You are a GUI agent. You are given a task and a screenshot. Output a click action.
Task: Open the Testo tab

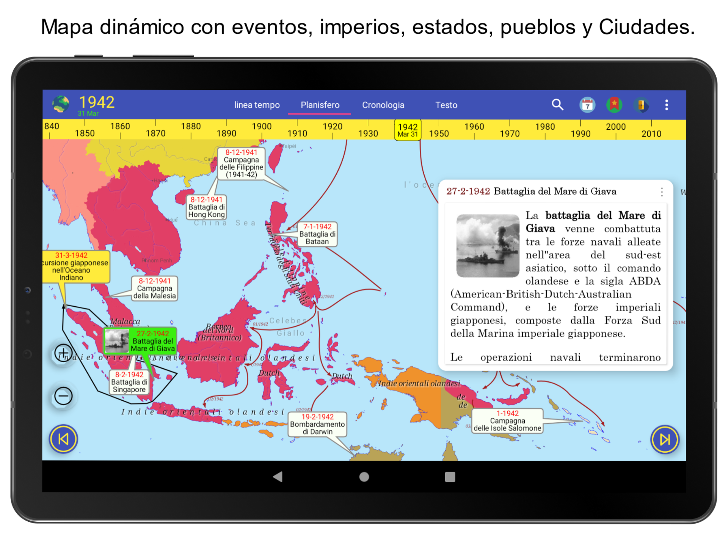[x=446, y=105]
